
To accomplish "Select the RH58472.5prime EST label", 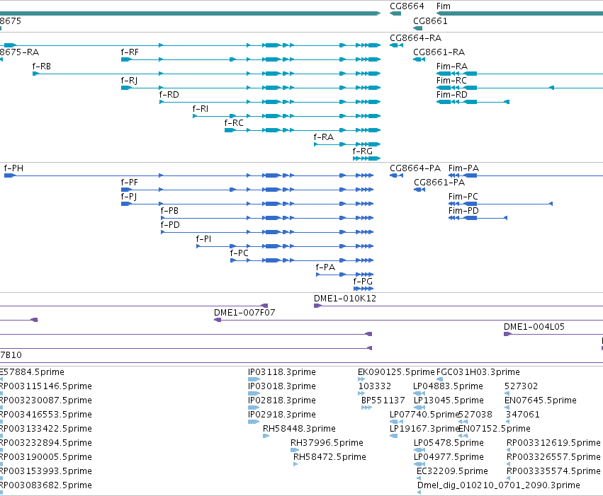I will 329,457.
